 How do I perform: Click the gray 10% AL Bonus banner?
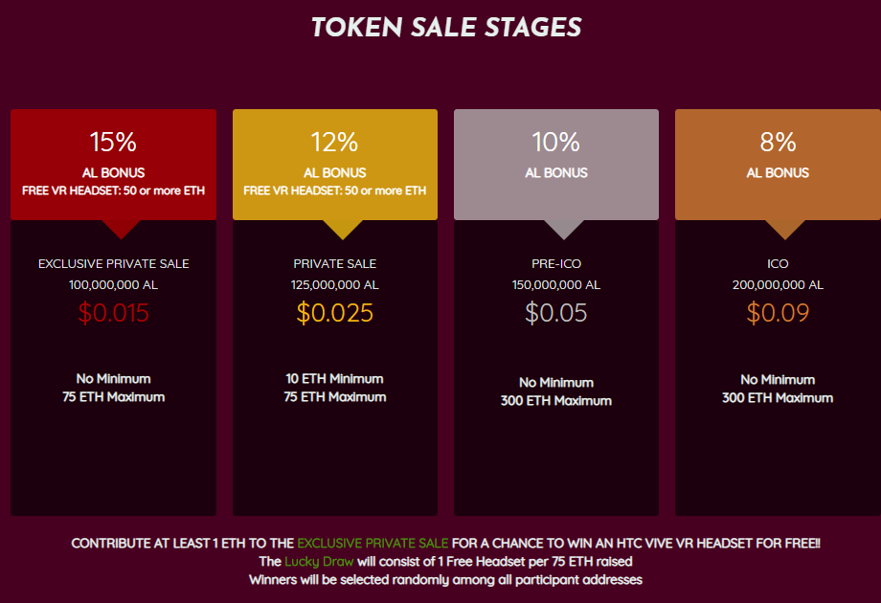pyautogui.click(x=555, y=164)
